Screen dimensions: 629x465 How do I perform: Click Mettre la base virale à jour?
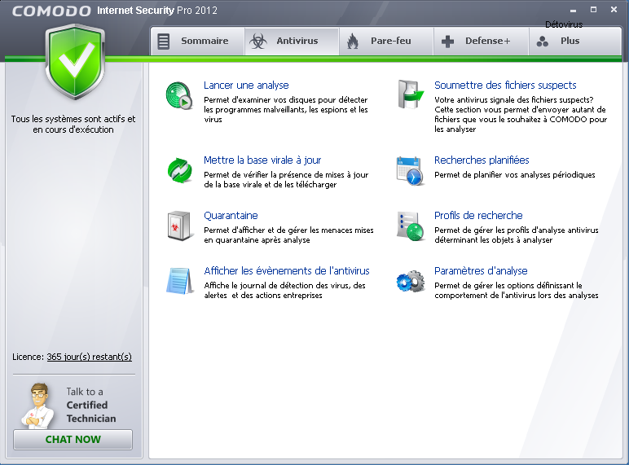pyautogui.click(x=262, y=160)
